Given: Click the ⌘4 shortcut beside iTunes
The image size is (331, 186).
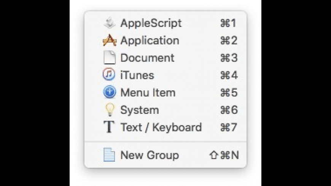Looking at the screenshot, I should pos(229,75).
